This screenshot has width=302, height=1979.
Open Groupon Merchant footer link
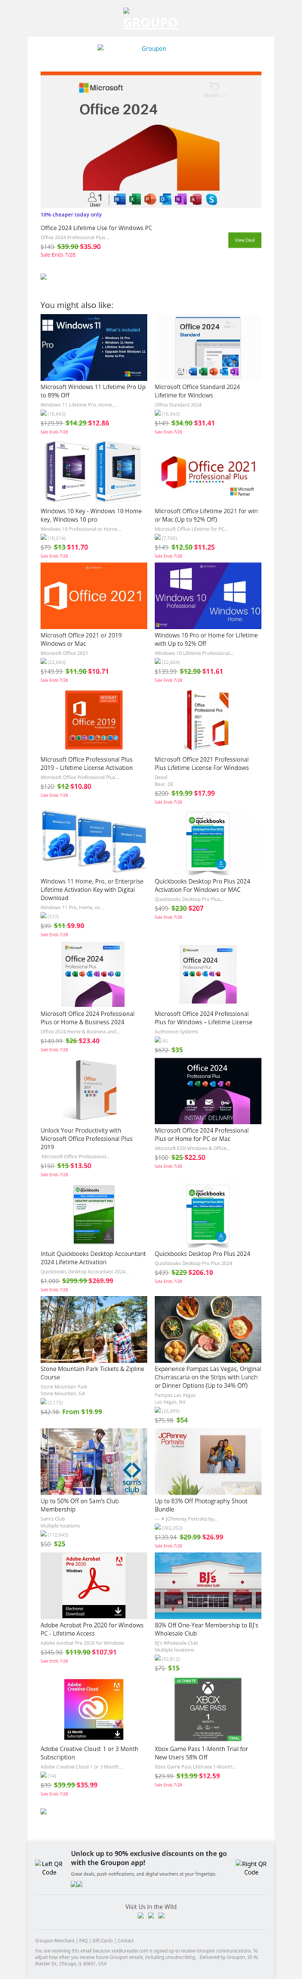[54, 1940]
